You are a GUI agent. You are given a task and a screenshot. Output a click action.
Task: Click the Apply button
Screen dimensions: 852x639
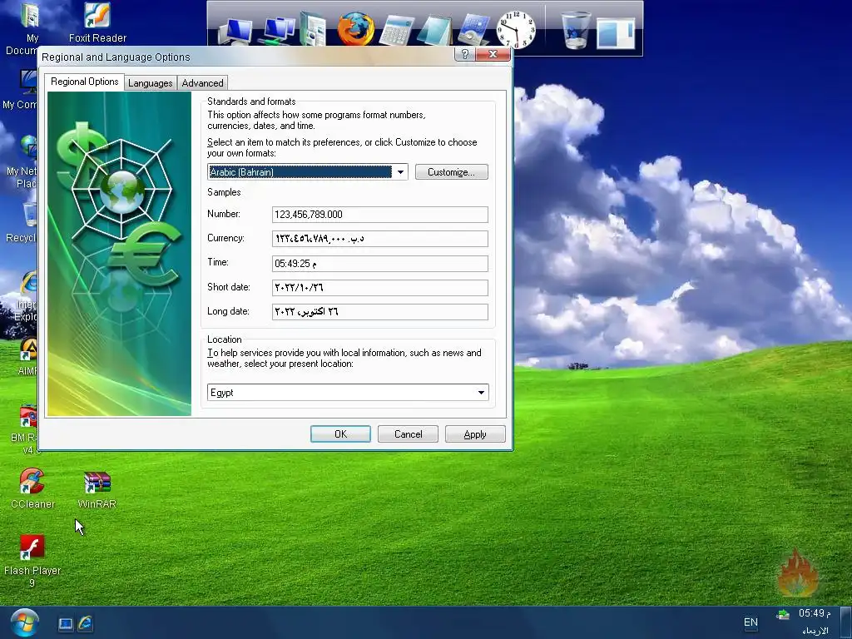point(475,434)
